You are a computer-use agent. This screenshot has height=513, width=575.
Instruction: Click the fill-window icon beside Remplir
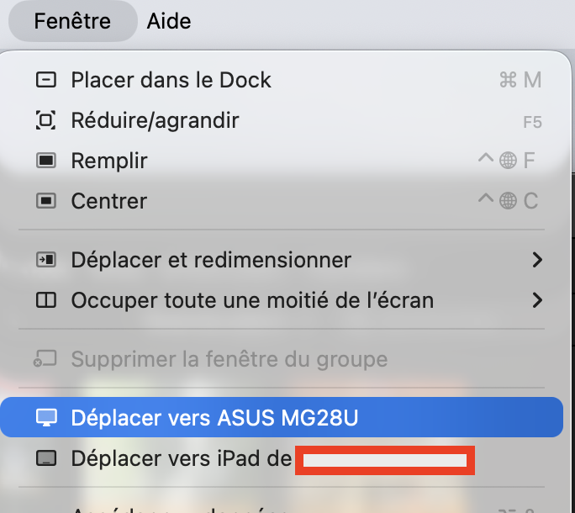click(46, 161)
